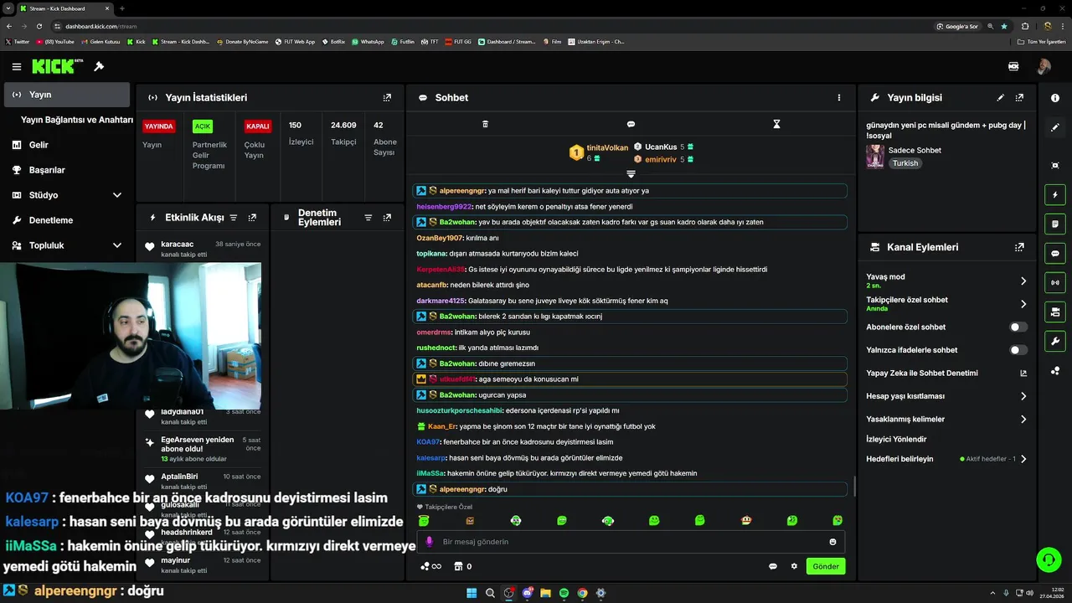Open Spotify from the taskbar
The width and height of the screenshot is (1072, 603).
[564, 593]
